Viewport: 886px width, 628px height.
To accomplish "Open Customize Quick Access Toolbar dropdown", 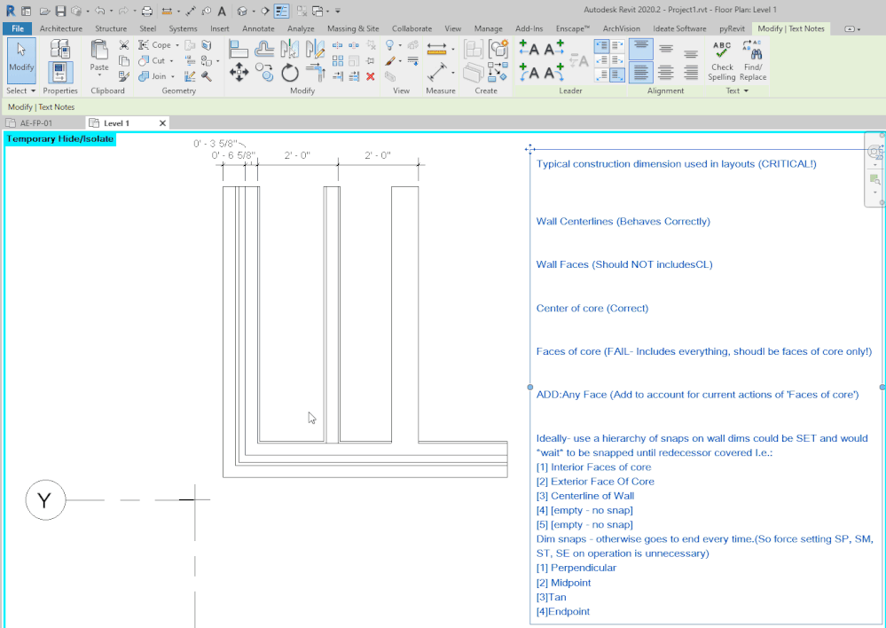I will pyautogui.click(x=337, y=11).
